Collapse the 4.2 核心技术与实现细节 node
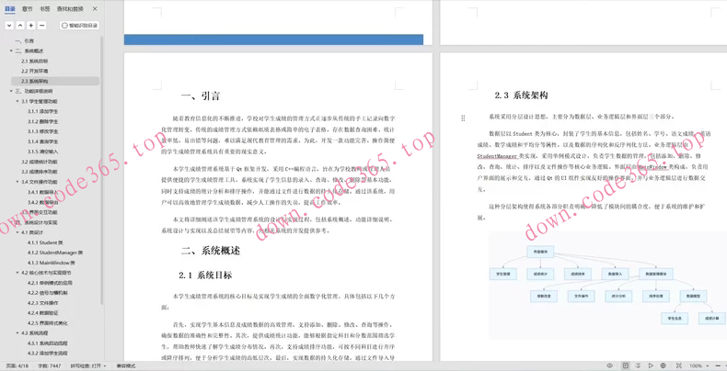727x371 pixels. point(17,273)
